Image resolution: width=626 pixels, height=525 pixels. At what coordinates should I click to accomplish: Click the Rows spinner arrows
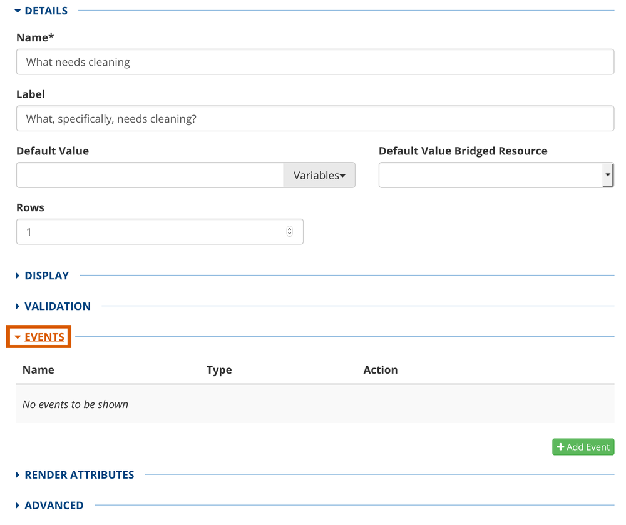pos(289,232)
